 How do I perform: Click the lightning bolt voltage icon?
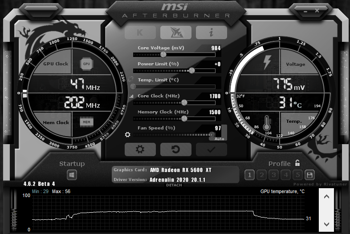(267, 62)
